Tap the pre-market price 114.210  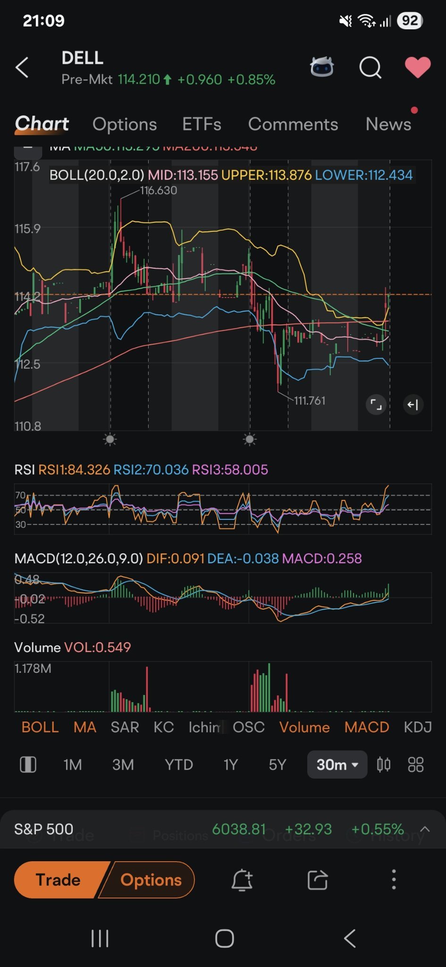(139, 79)
